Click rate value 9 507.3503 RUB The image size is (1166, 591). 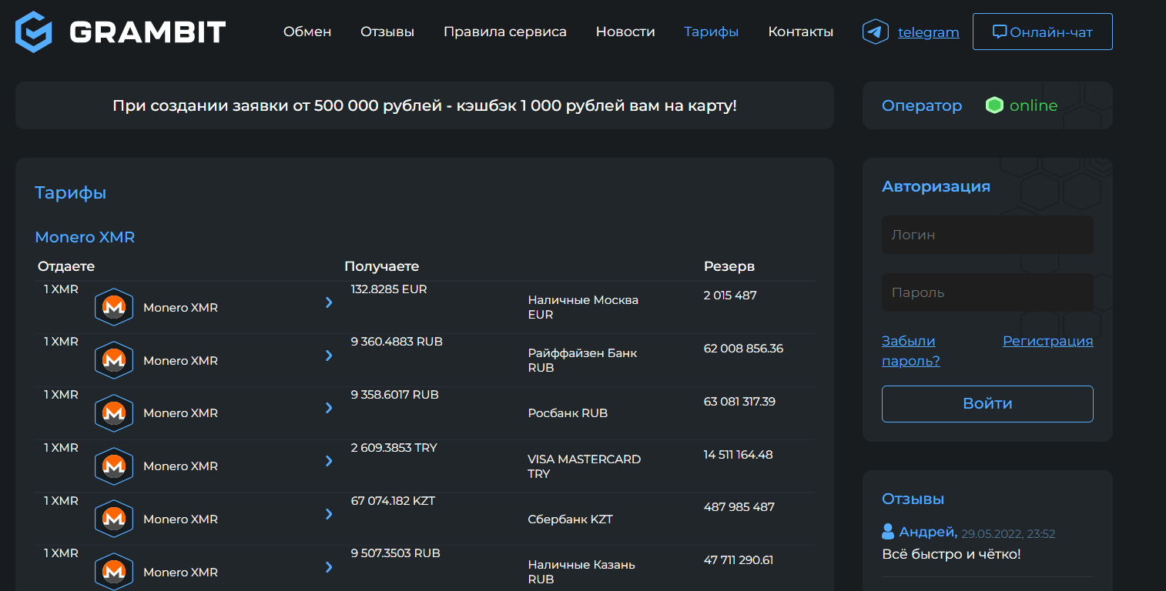click(x=395, y=553)
